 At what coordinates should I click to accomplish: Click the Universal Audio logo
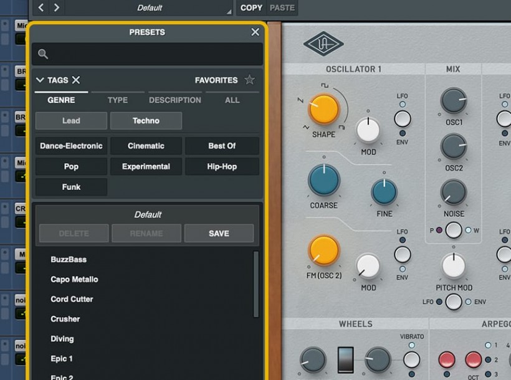(x=323, y=44)
